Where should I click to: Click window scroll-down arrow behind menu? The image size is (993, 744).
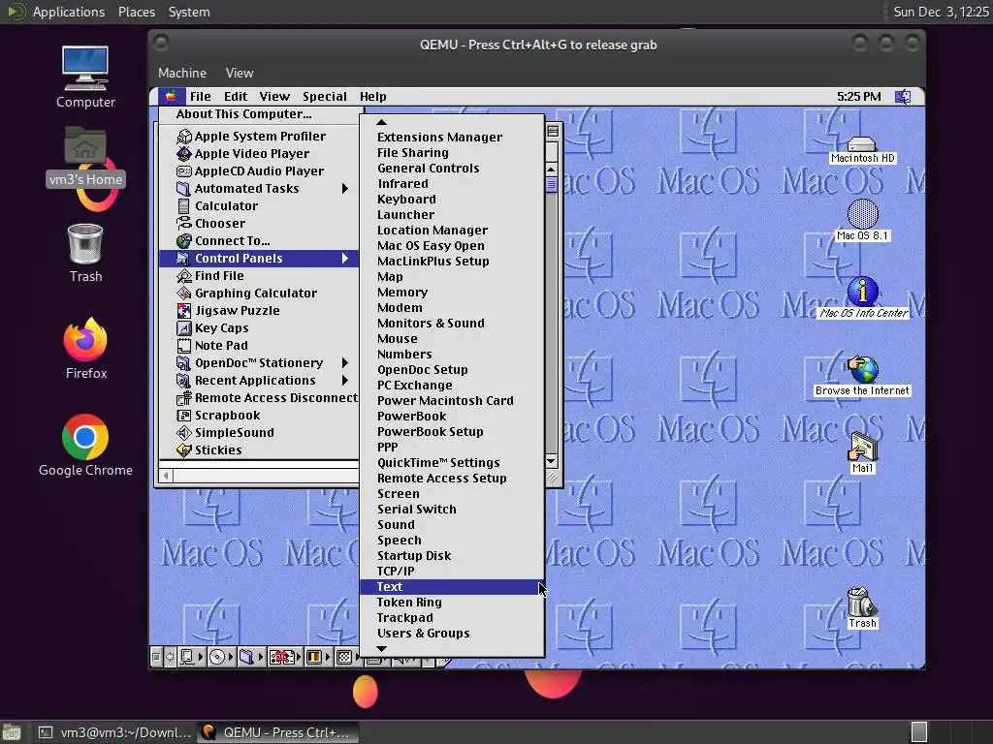(x=551, y=461)
